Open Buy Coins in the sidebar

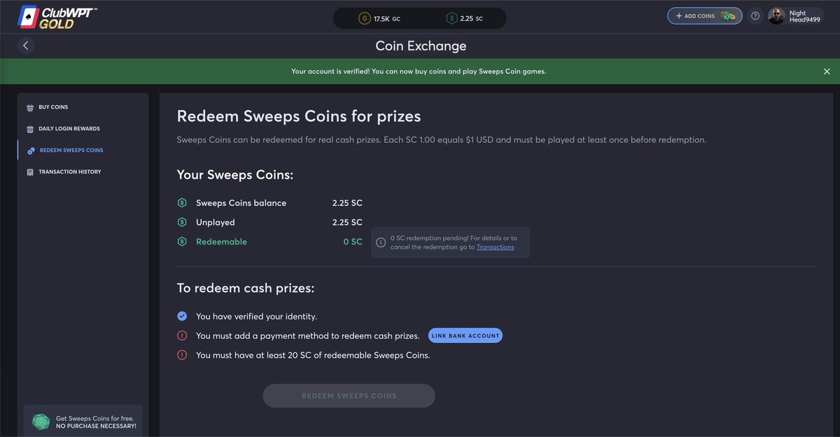53,107
